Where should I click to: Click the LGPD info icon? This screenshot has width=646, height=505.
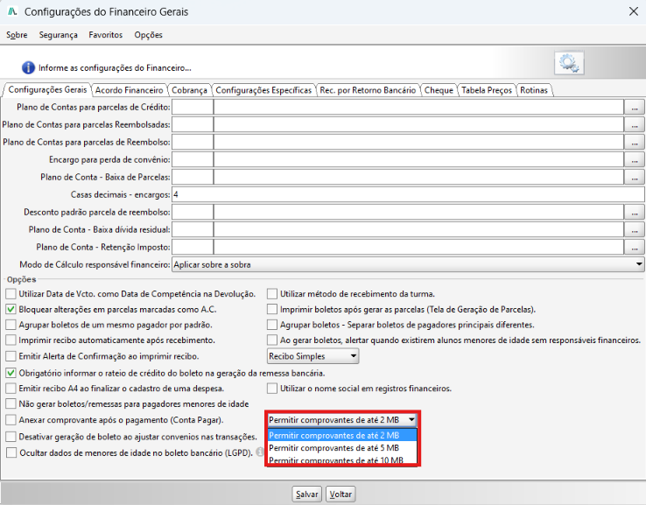[x=260, y=452]
